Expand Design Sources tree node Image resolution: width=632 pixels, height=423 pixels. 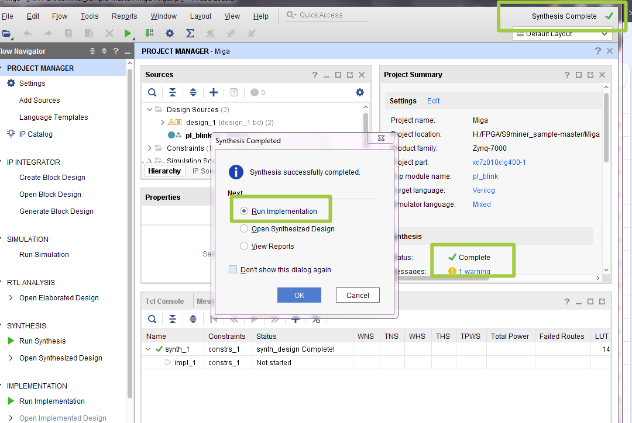pyautogui.click(x=150, y=109)
